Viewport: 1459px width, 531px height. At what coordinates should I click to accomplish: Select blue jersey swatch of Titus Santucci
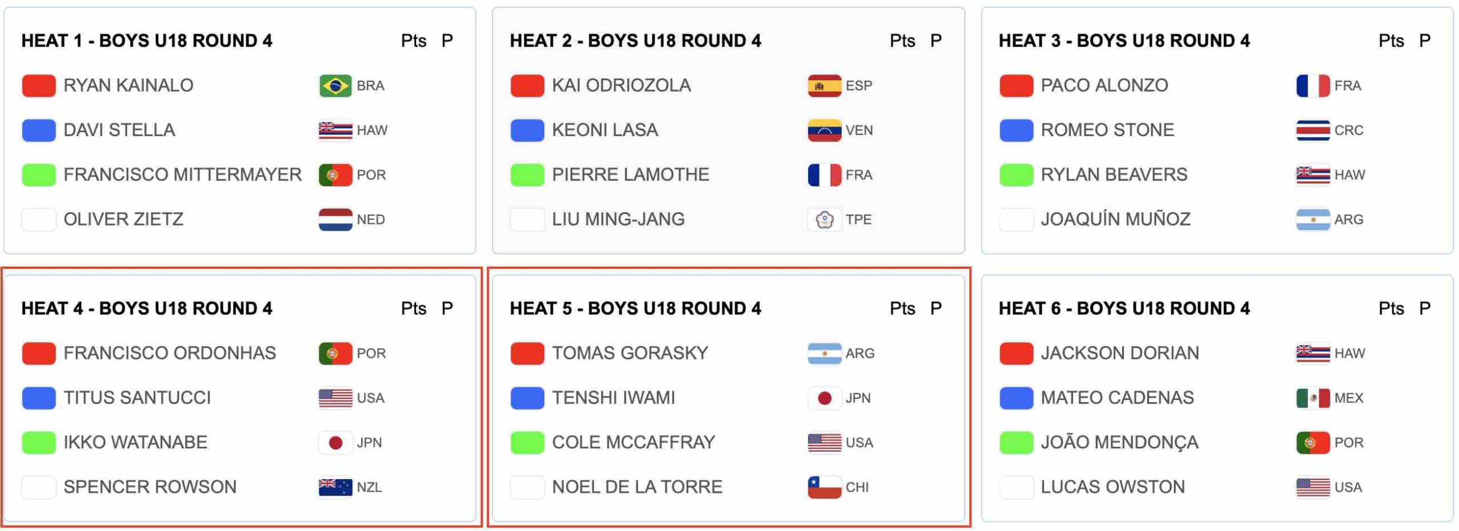point(39,398)
